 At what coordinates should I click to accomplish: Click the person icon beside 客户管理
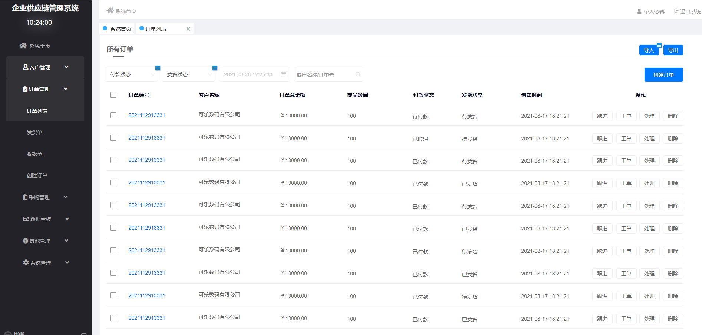26,67
